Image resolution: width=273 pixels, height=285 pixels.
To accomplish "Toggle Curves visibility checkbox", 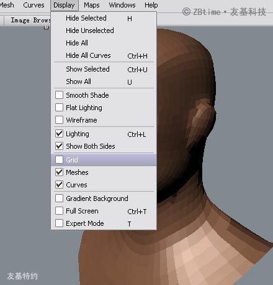I will coord(59,185).
